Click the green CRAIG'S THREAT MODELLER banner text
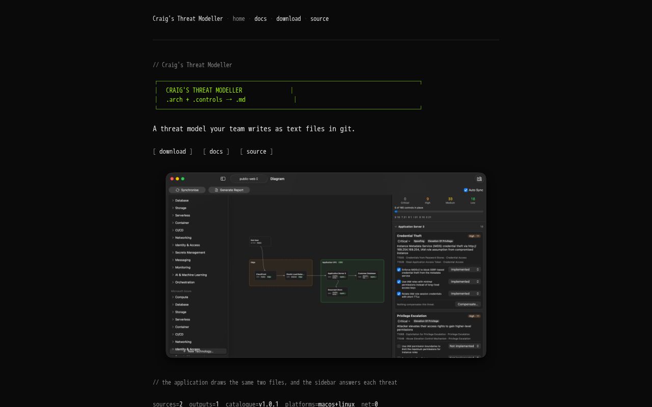The image size is (652, 407). click(204, 91)
